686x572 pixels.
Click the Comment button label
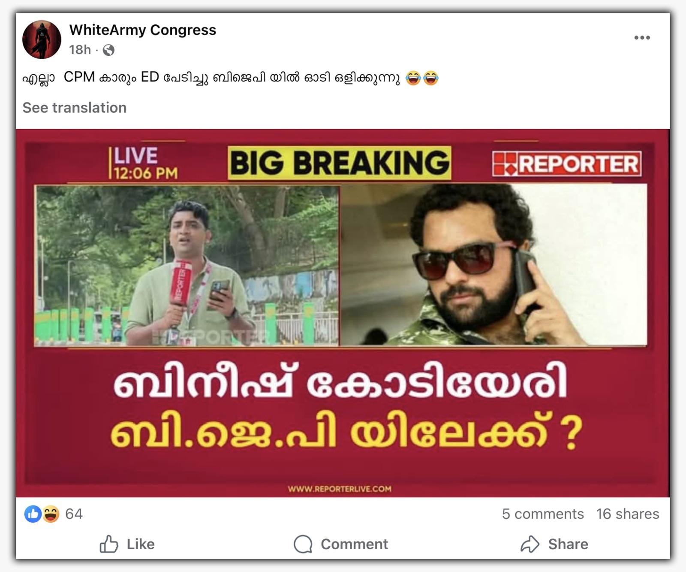(354, 544)
